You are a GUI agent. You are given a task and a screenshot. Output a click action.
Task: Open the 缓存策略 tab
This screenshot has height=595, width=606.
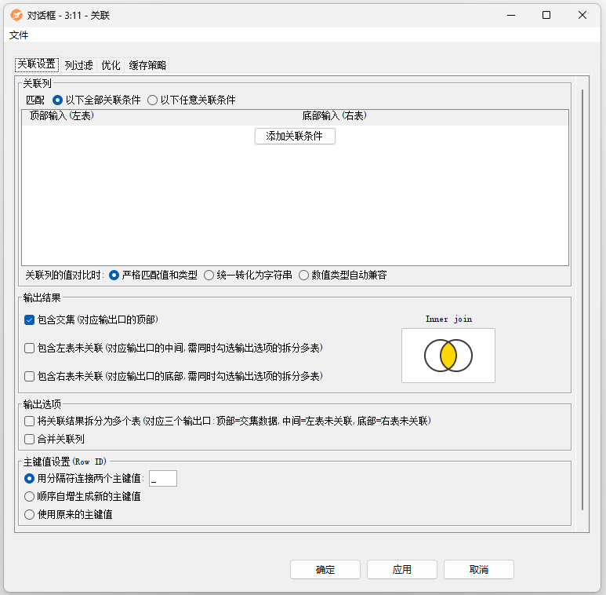[x=147, y=65]
